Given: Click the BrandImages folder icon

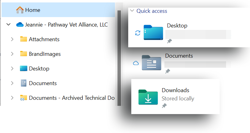Looking at the screenshot, I should (24, 54).
